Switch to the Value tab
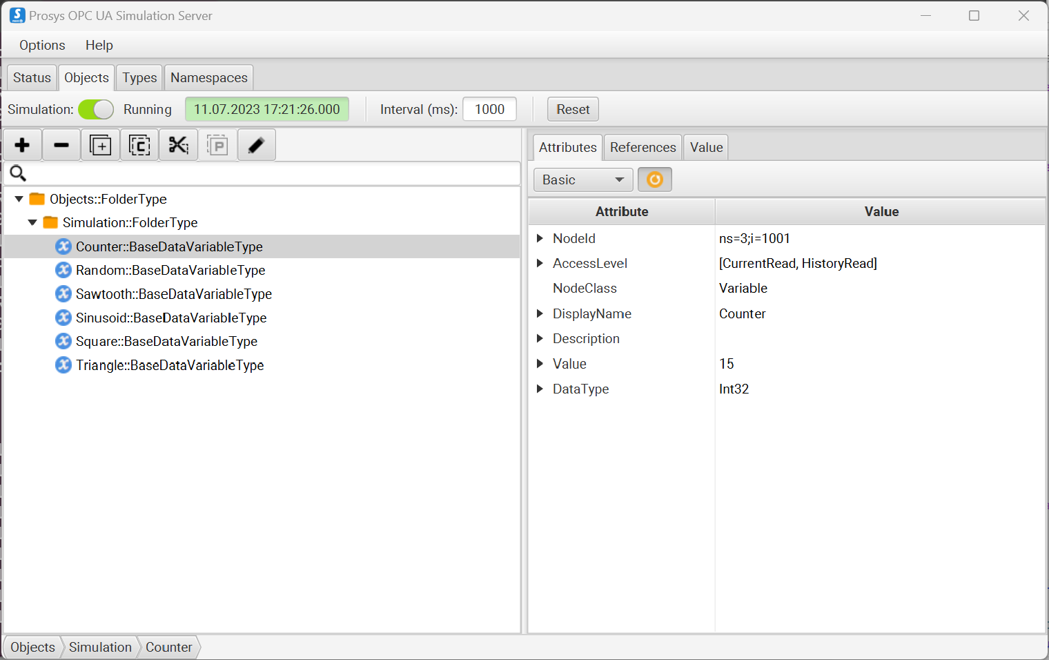Screen dimensions: 1049x660 pyautogui.click(x=707, y=147)
